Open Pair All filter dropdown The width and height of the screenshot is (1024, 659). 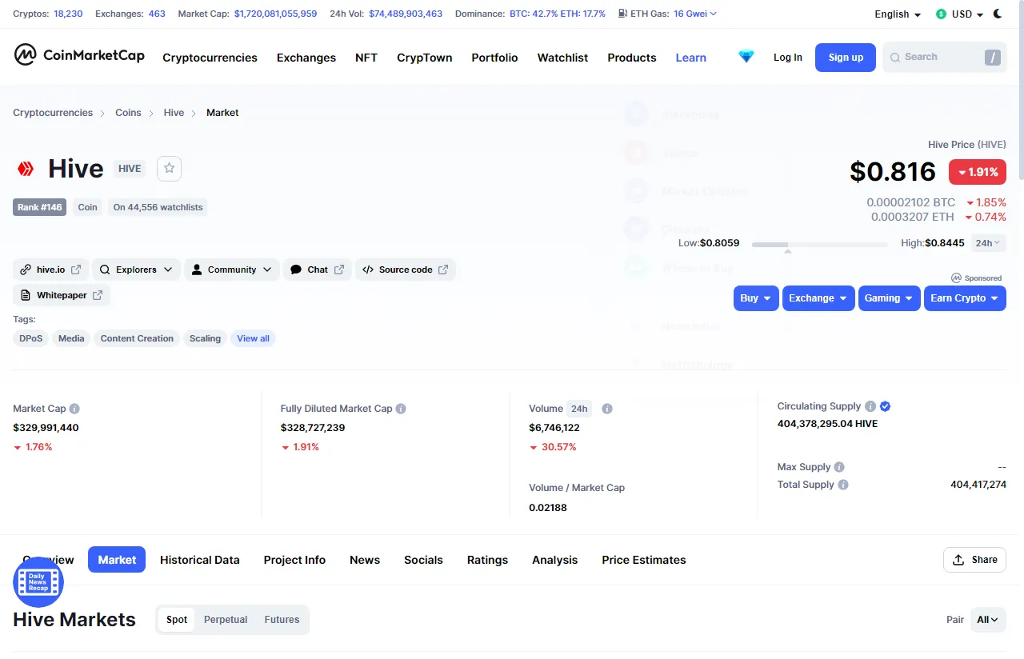[988, 620]
